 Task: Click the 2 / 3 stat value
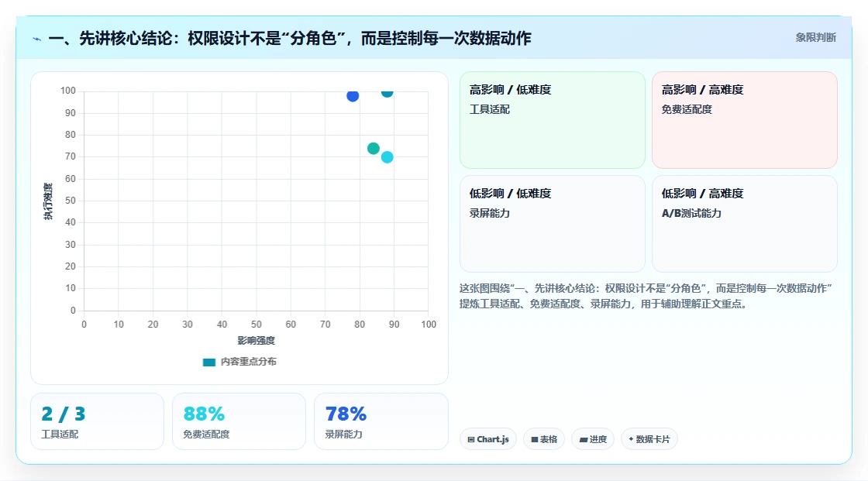pyautogui.click(x=63, y=414)
